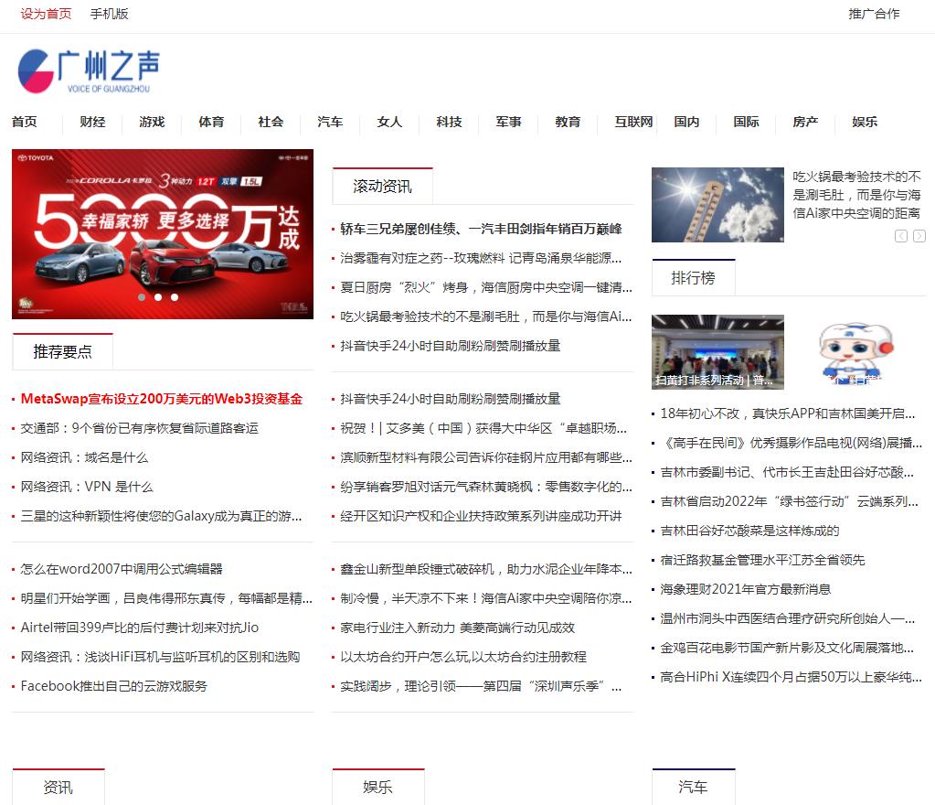Image resolution: width=935 pixels, height=805 pixels.
Task: Open 推广合作 link
Action: 874,14
